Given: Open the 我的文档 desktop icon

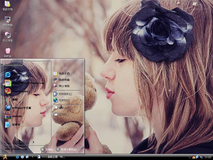Looking at the screenshot, I should 8,6.
